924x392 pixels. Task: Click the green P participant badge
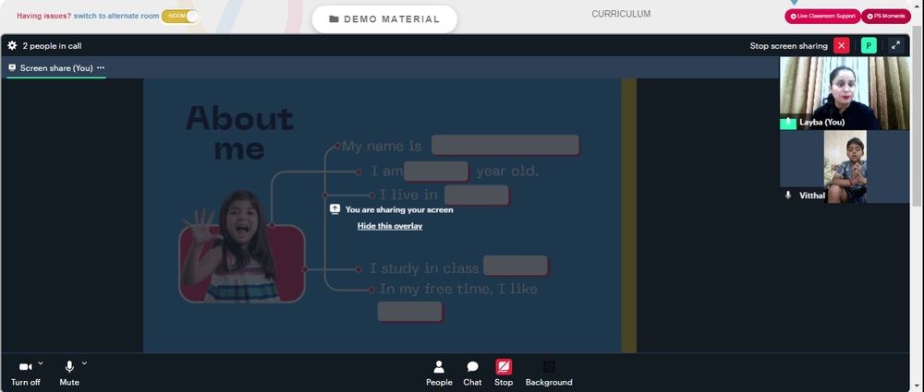click(869, 45)
